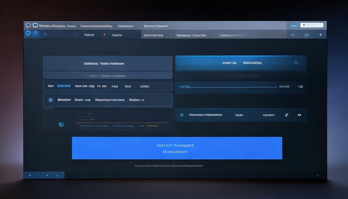Screen dimensions: 348x199
Task: Click the running figure icon in the Memobico row
Action: [x=287, y=115]
